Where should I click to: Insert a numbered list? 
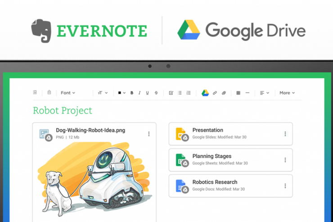pyautogui.click(x=189, y=93)
